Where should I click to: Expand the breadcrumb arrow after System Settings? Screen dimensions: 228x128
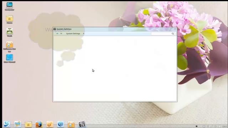coord(84,33)
